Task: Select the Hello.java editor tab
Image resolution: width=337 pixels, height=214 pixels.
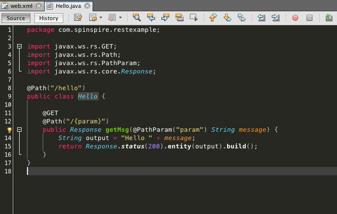Action: tap(68, 6)
